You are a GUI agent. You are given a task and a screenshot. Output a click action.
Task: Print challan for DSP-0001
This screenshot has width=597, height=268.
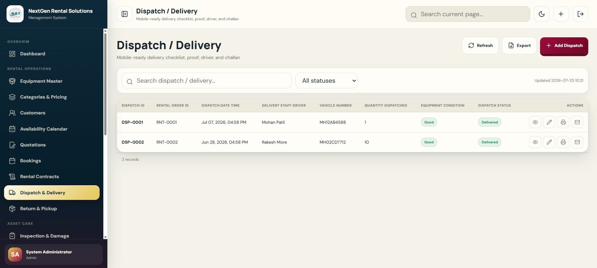coord(563,122)
